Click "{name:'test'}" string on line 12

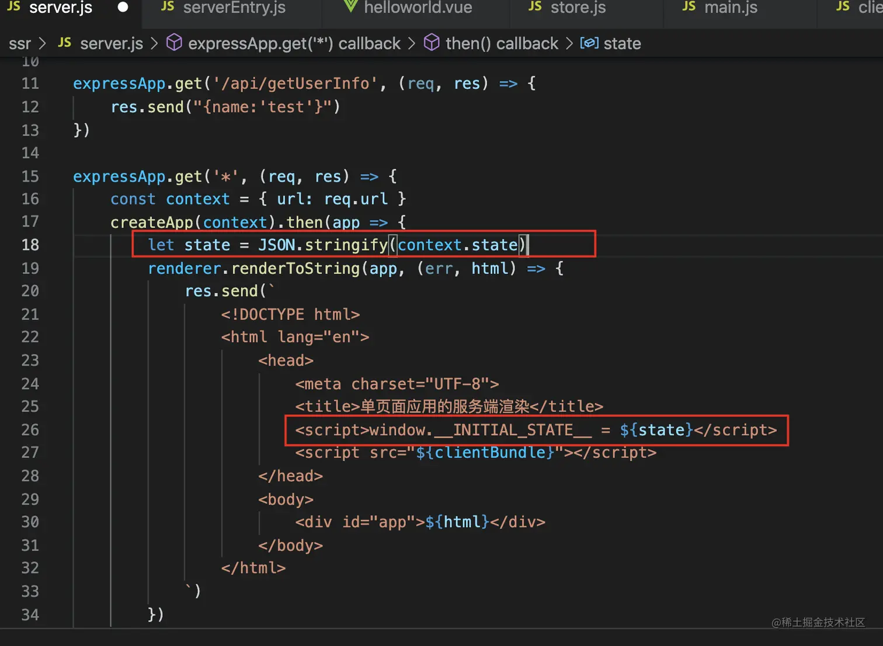point(263,107)
